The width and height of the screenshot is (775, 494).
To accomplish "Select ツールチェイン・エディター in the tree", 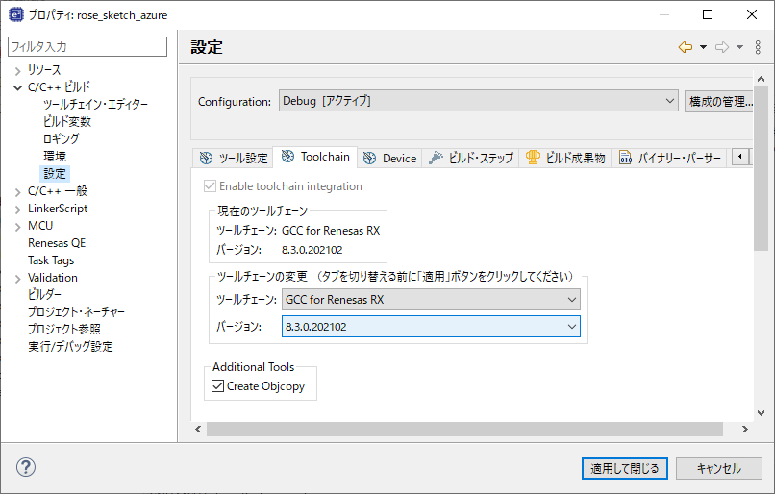I will pyautogui.click(x=95, y=104).
